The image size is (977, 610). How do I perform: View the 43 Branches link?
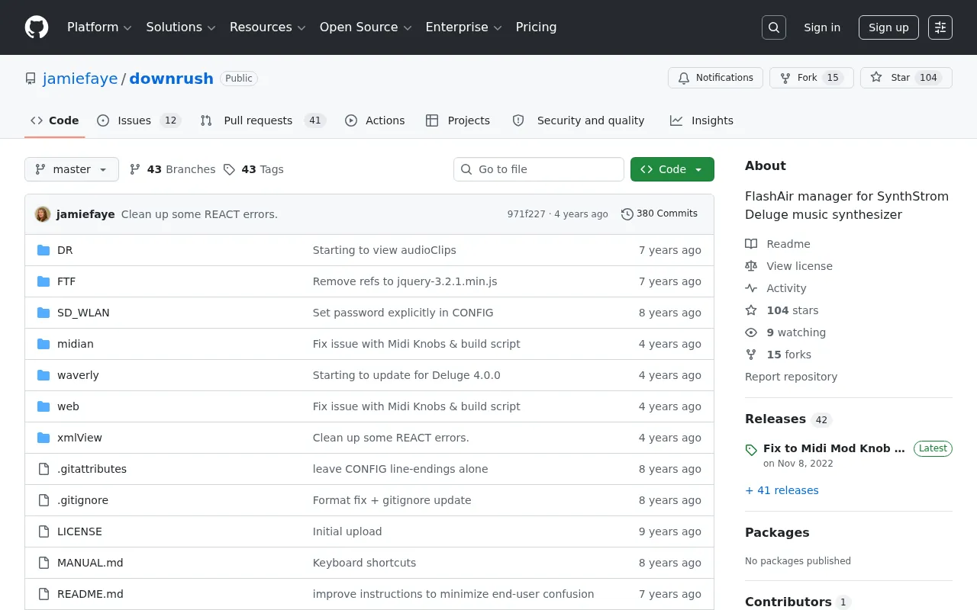click(173, 169)
